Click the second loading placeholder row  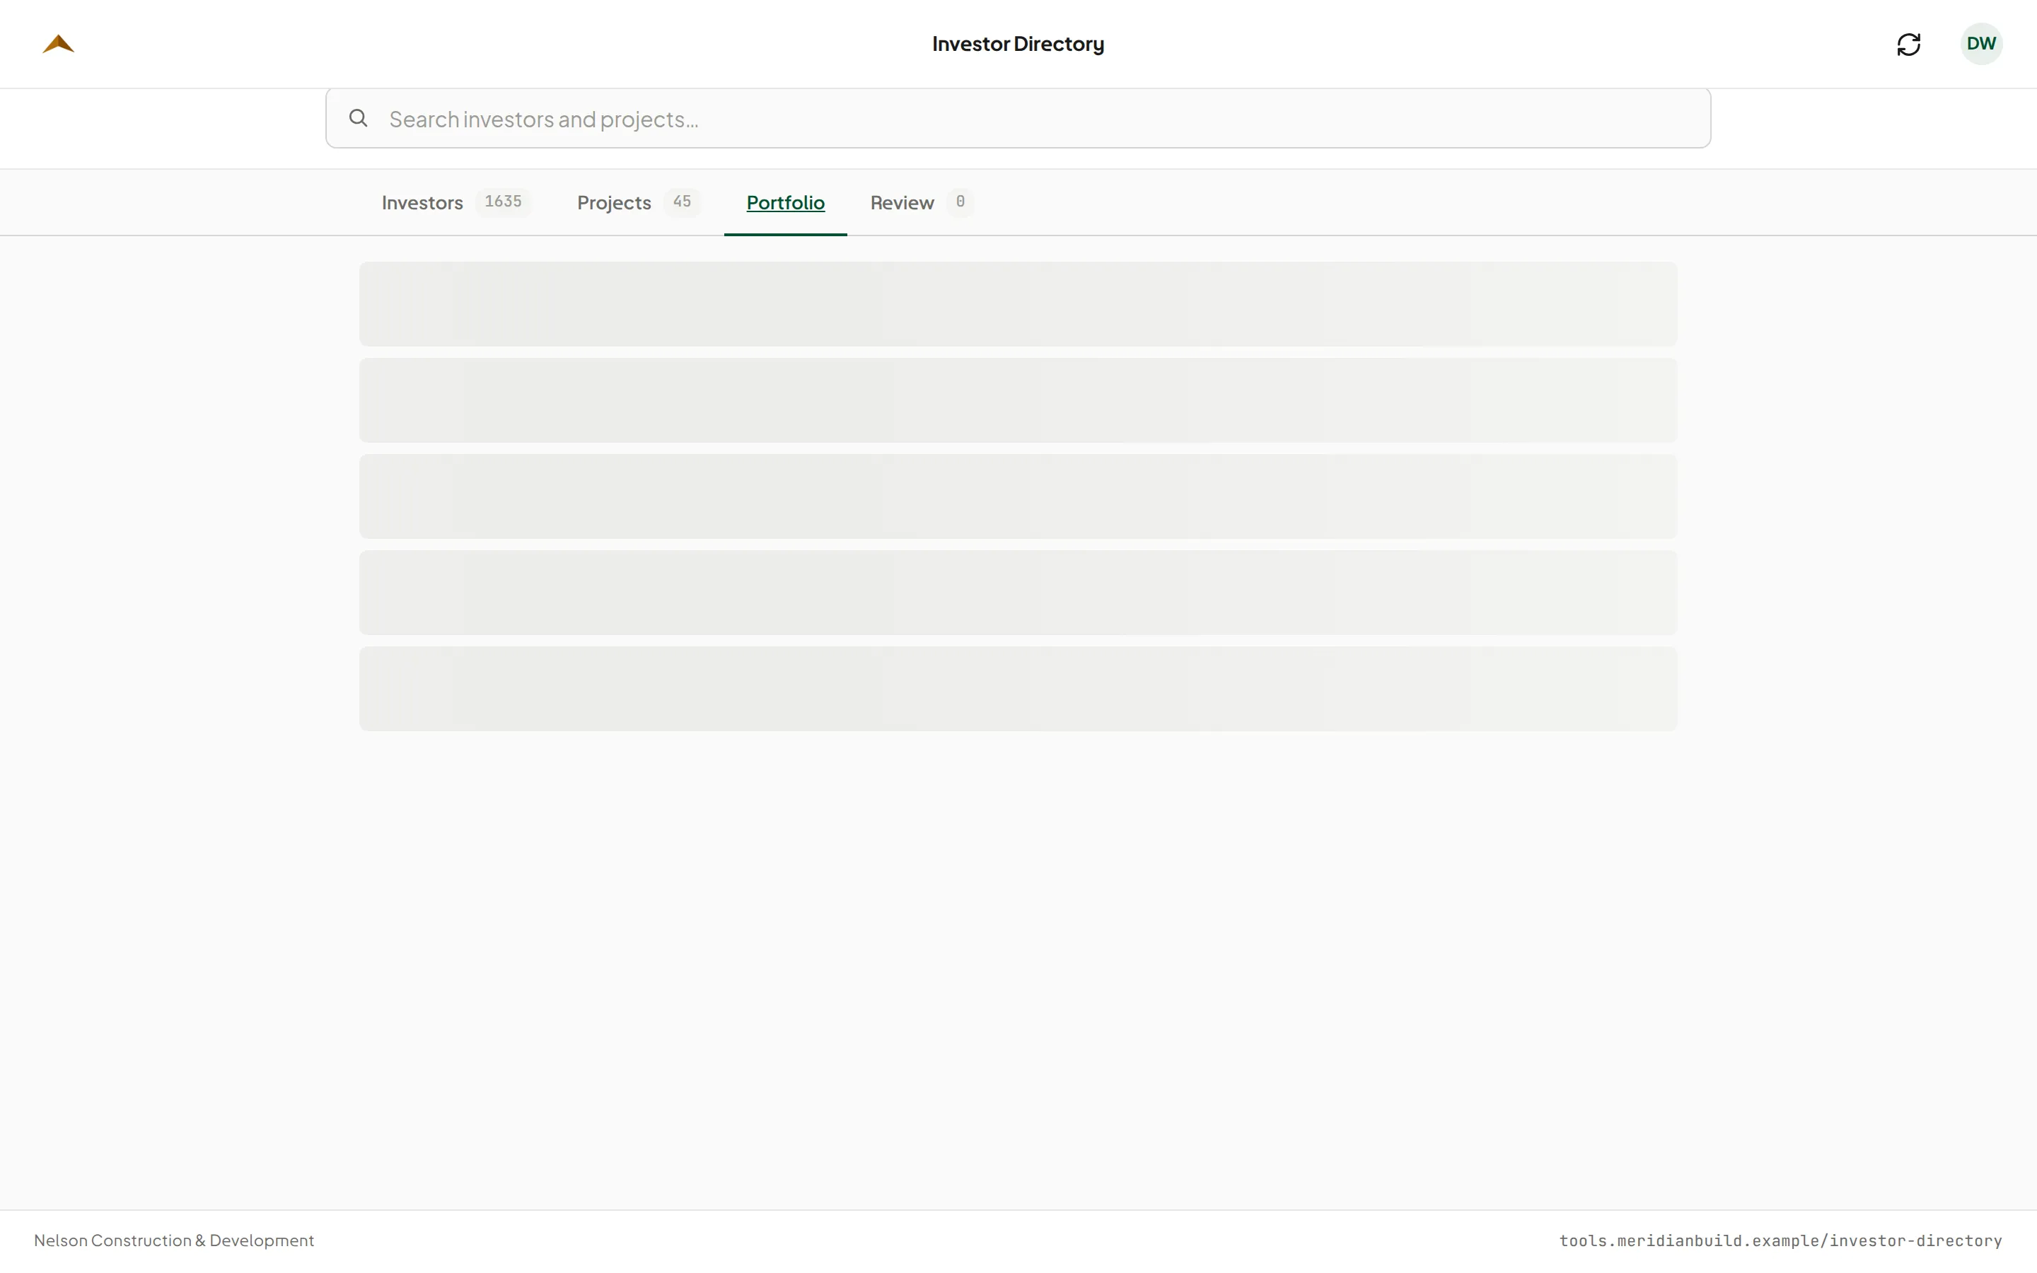tap(1018, 400)
